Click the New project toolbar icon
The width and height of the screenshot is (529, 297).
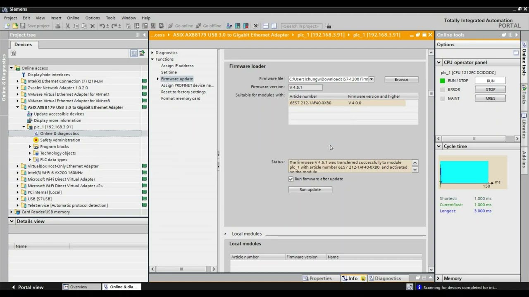(x=7, y=26)
